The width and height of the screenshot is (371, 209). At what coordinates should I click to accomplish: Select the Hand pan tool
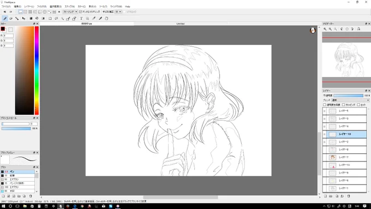click(106, 19)
